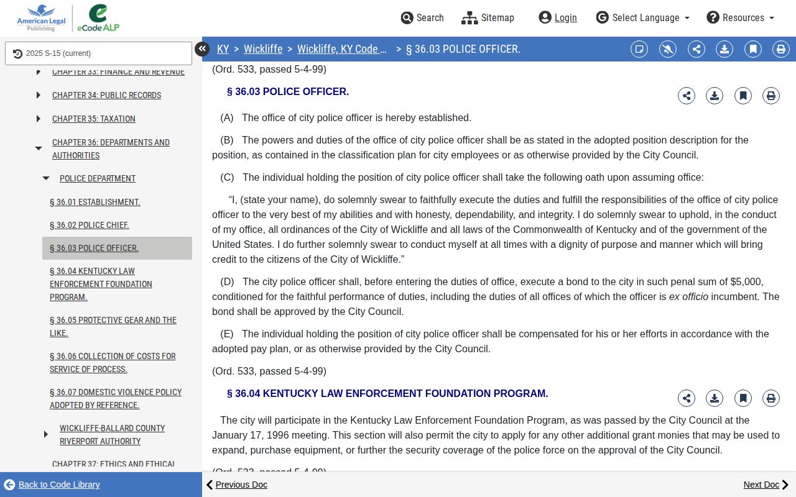This screenshot has height=497, width=796.
Task: Bookmark section 36.04 Kentucky Law Enforcement Foundation Program
Action: click(743, 398)
